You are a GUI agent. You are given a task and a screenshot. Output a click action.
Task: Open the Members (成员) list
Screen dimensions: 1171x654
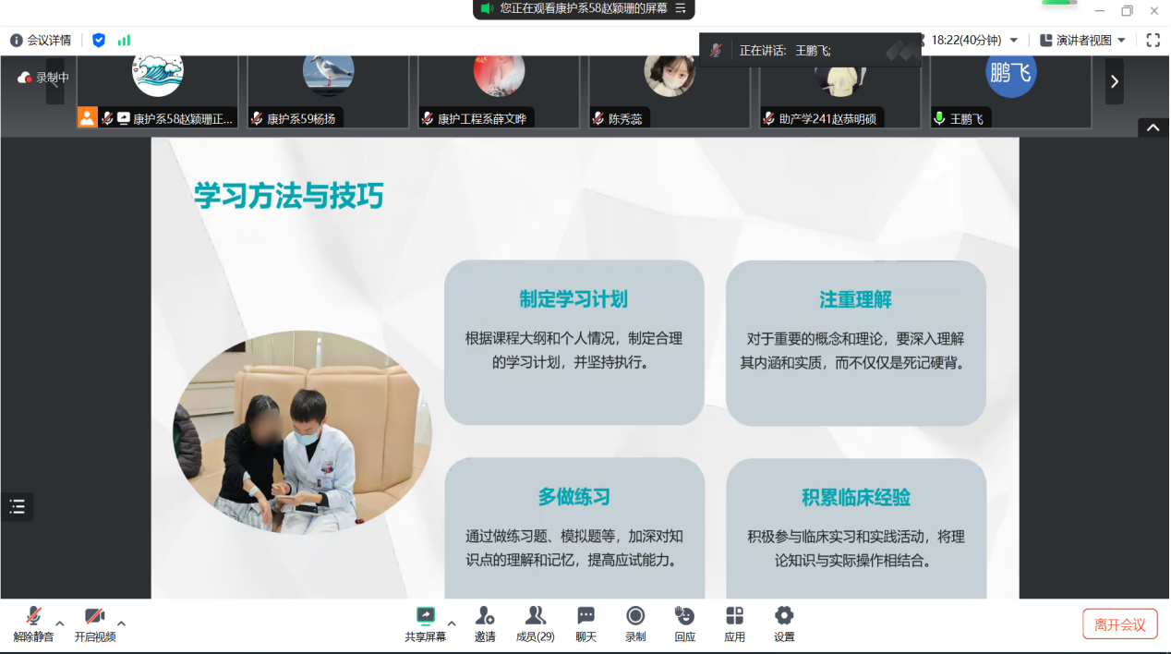535,616
